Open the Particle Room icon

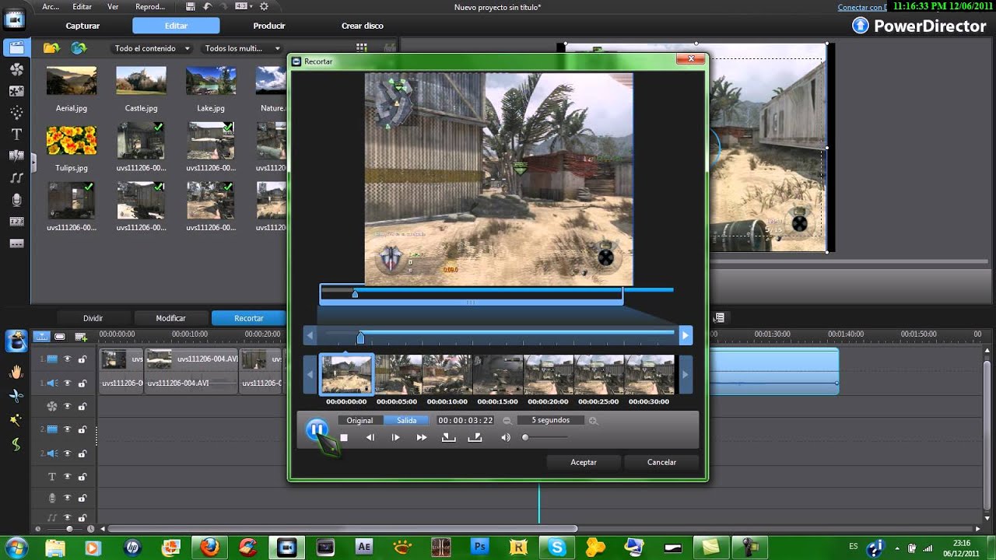click(x=16, y=113)
